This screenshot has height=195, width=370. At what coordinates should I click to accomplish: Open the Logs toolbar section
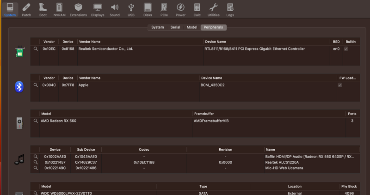230,10
